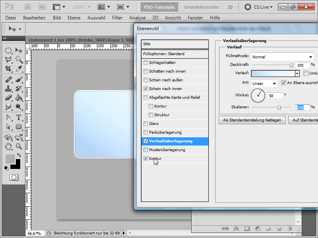Select the Elliptical Marquee tool
Viewport: 318px width, 238px height.
point(8,50)
